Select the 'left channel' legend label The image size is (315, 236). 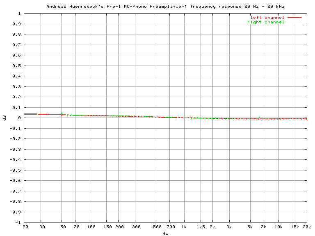point(267,18)
